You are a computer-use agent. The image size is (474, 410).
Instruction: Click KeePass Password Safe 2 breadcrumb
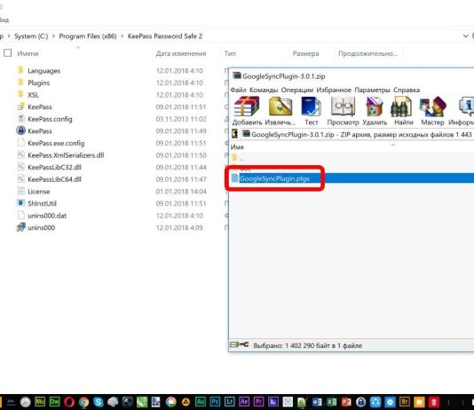point(165,36)
